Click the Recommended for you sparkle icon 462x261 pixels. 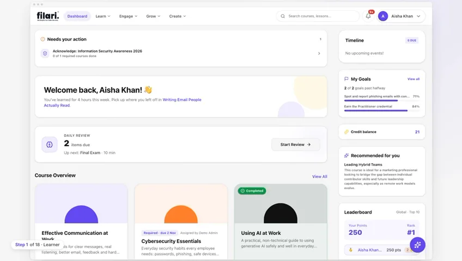(x=346, y=156)
